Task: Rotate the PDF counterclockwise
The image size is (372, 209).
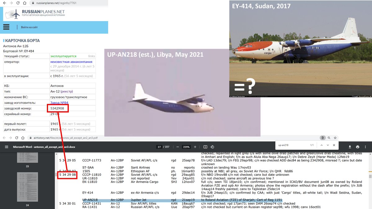Action: 212,147
